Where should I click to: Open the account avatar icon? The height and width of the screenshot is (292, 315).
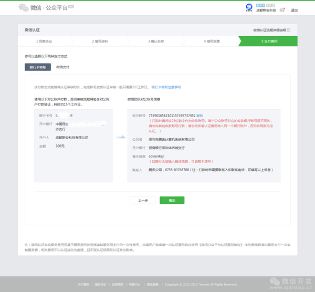pyautogui.click(x=249, y=7)
